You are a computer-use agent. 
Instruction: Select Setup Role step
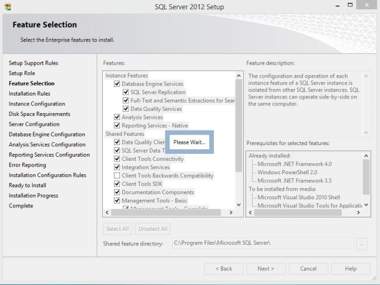[x=22, y=73]
